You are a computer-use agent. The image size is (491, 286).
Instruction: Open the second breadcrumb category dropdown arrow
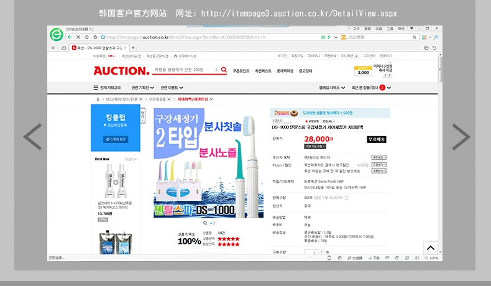click(169, 99)
